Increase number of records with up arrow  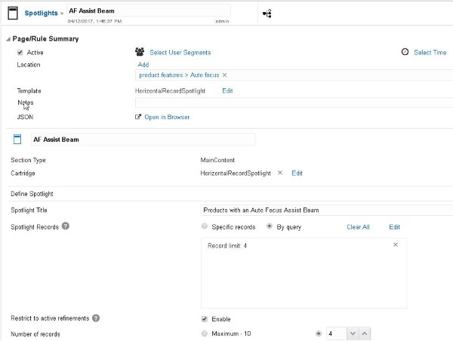coord(365,333)
